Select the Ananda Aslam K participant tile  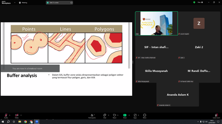point(178,95)
